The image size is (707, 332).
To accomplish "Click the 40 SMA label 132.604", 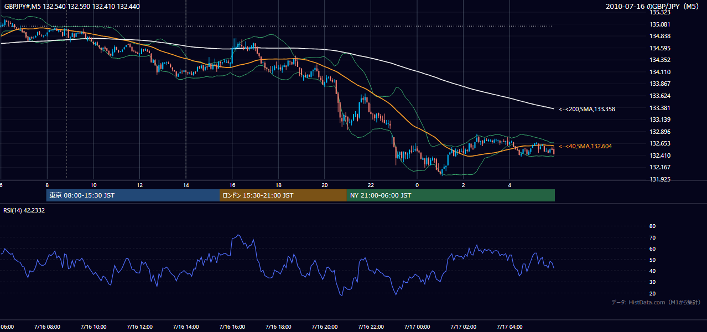I will coord(585,146).
